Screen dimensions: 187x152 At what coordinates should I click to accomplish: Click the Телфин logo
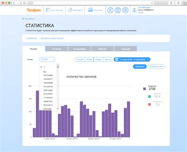click(x=34, y=10)
